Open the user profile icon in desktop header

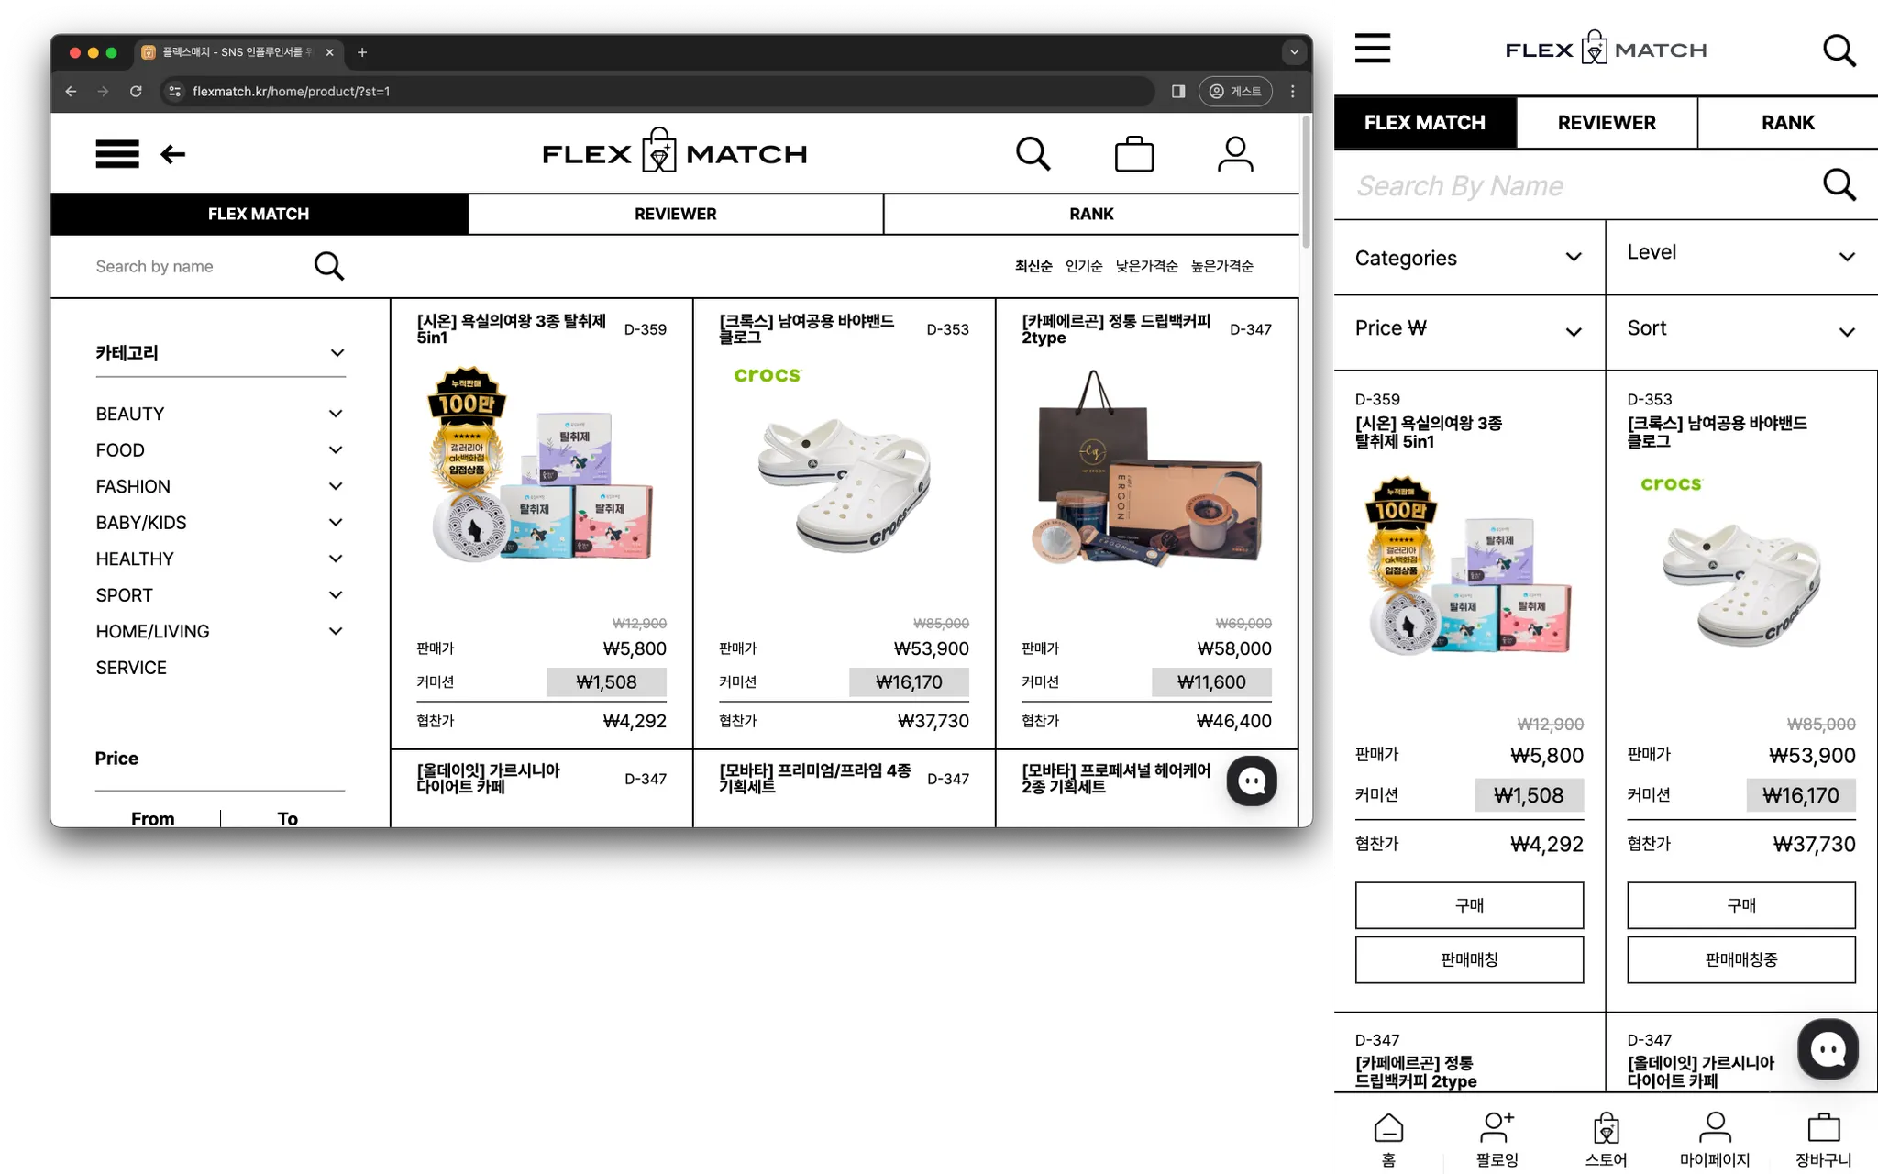click(x=1234, y=154)
